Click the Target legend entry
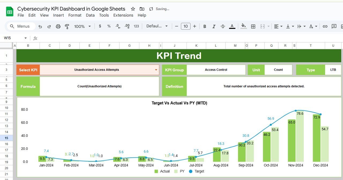 click(196, 171)
